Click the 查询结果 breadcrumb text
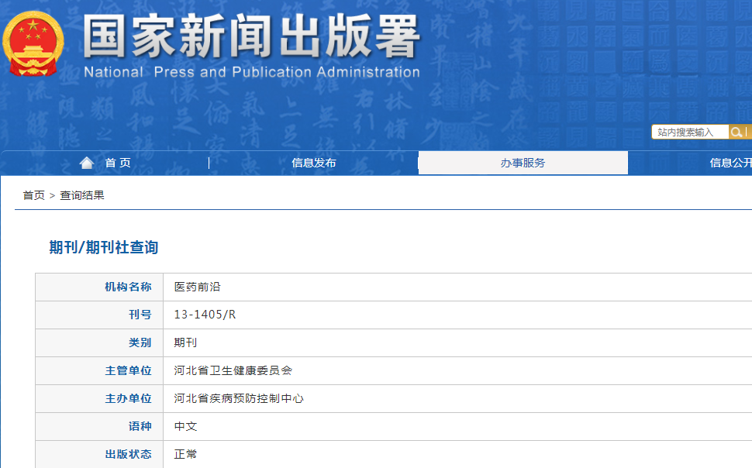Screen dimensions: 752x468 pos(82,195)
